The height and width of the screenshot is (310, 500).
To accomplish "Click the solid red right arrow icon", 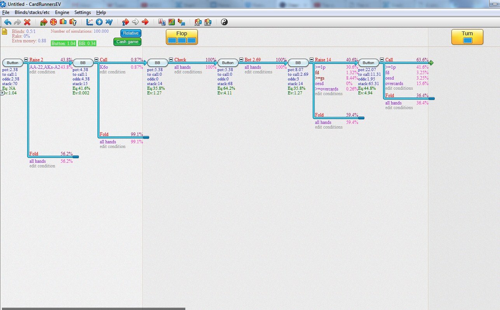I will (145, 22).
